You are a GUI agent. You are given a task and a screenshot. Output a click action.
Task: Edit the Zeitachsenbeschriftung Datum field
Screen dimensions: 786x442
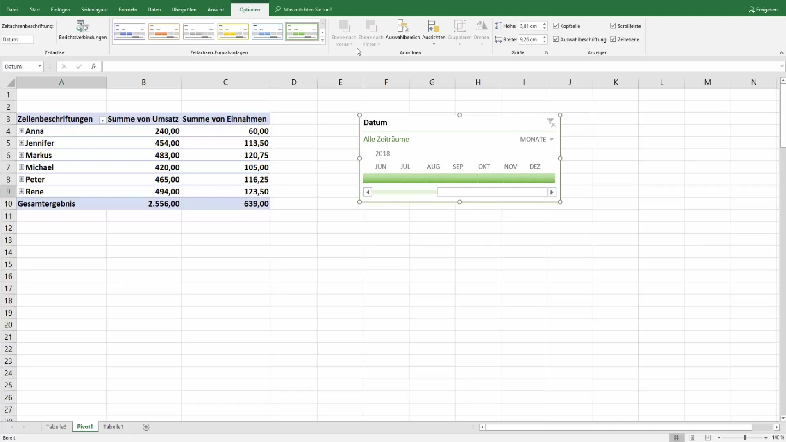point(18,40)
